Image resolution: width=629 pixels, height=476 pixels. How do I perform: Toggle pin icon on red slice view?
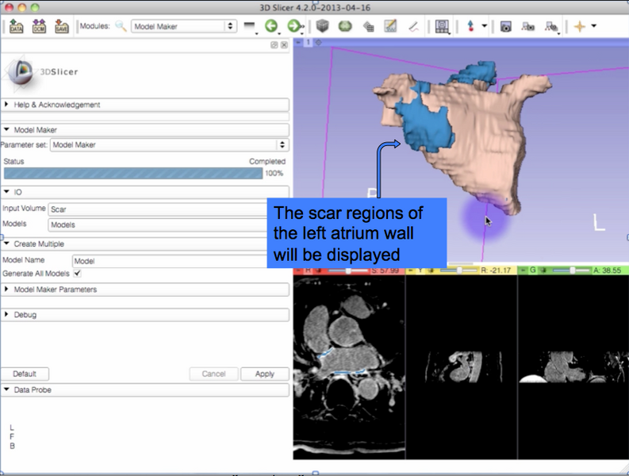299,271
